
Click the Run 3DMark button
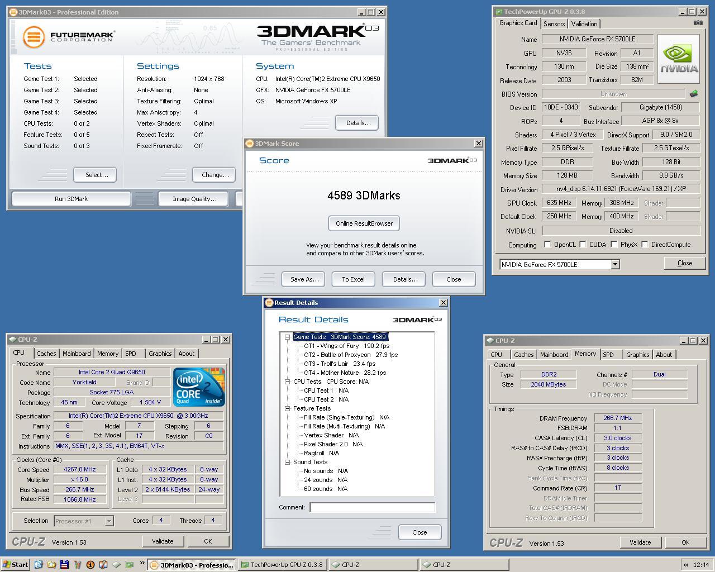point(71,199)
